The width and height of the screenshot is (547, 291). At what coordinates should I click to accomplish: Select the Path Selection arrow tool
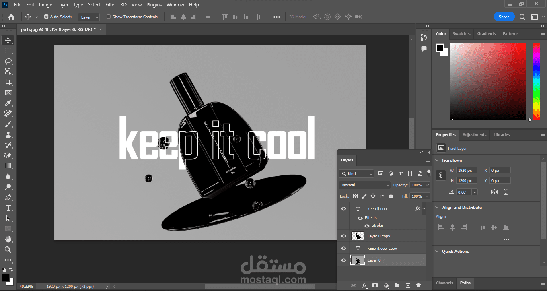(x=8, y=218)
